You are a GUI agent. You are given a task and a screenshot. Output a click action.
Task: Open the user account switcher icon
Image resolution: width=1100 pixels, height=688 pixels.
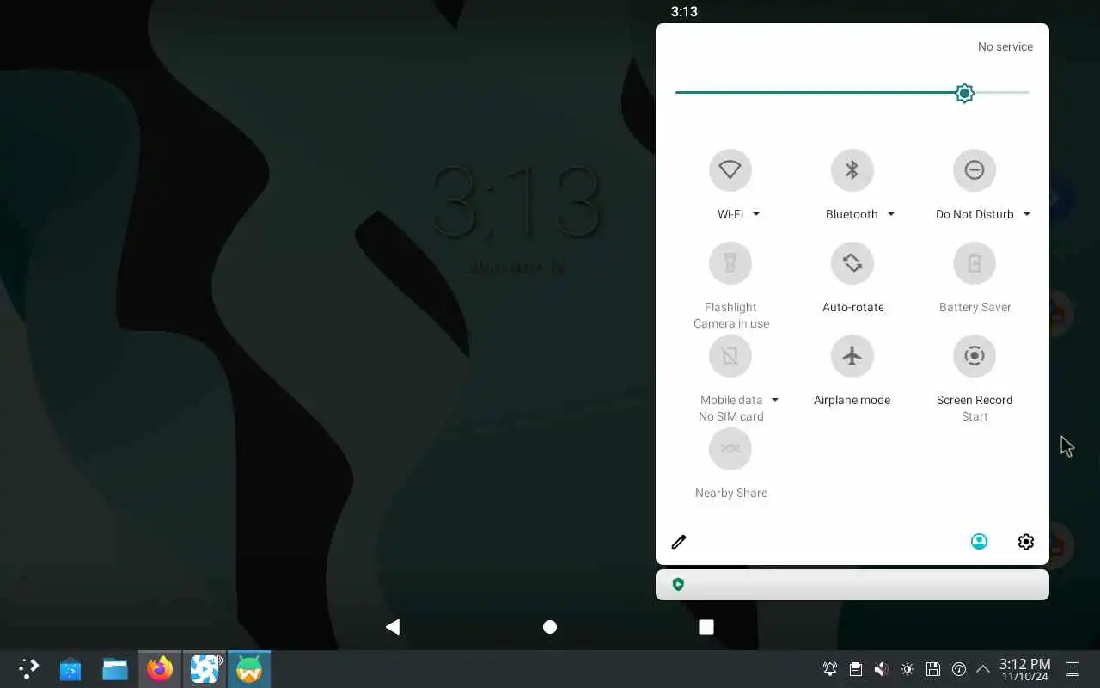[x=979, y=542]
